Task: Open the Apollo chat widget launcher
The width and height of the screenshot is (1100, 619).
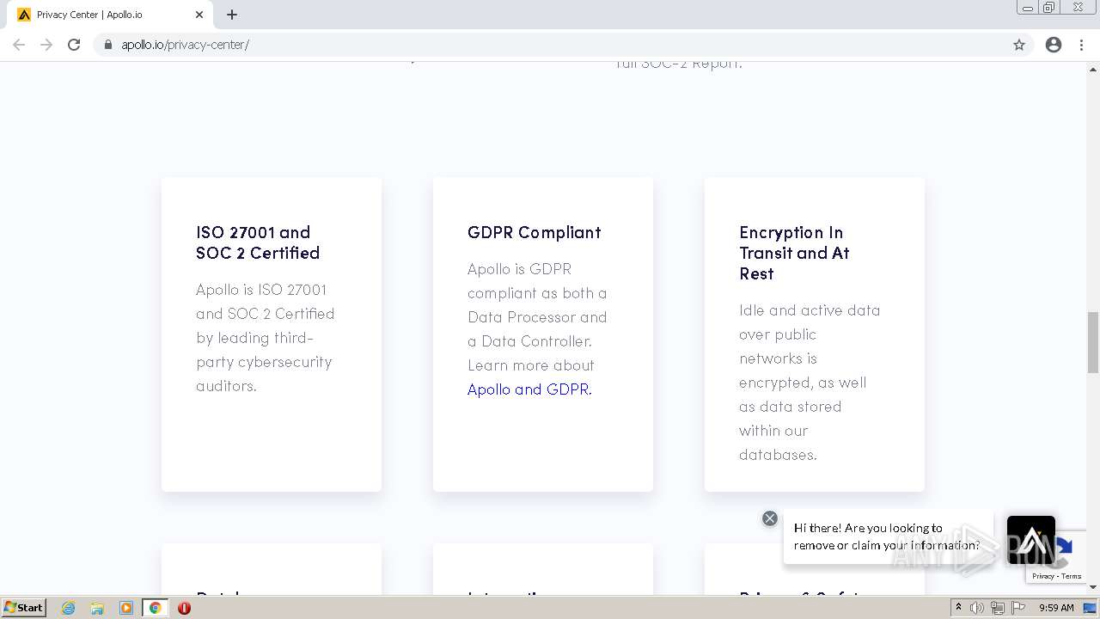Action: (1030, 540)
